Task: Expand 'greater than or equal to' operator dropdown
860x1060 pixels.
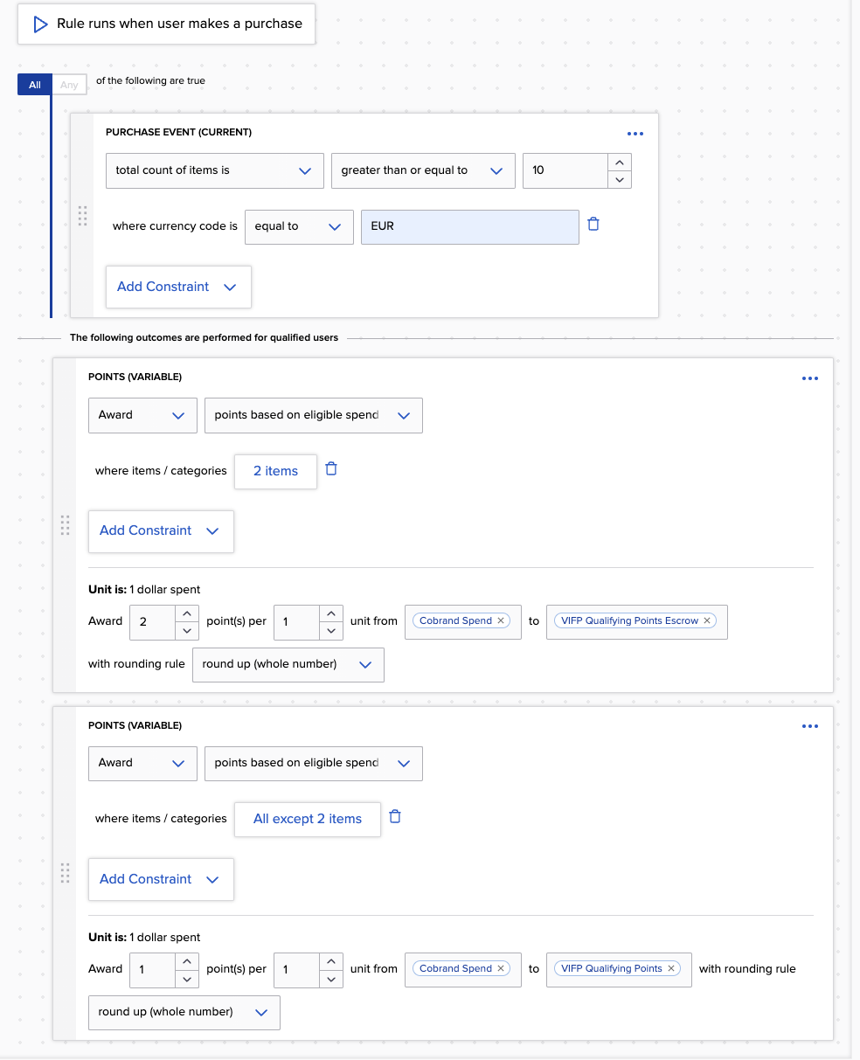Action: point(421,170)
